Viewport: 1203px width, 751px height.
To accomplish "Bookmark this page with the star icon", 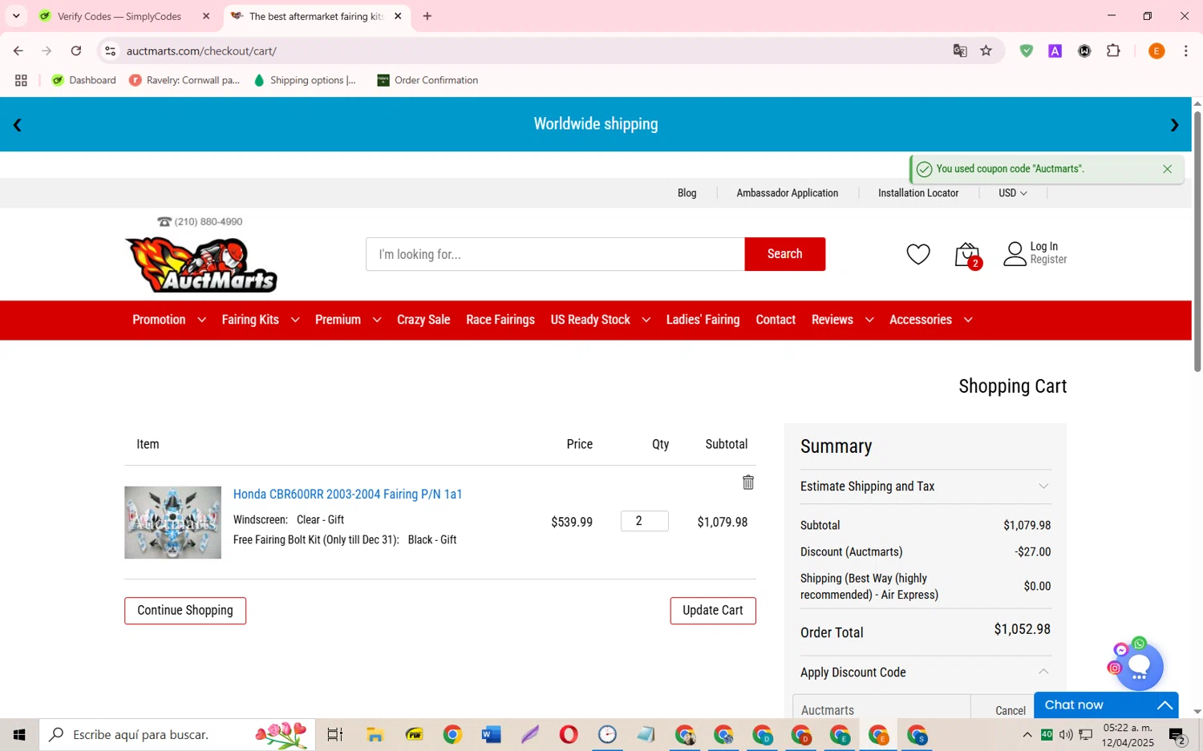I will [986, 51].
